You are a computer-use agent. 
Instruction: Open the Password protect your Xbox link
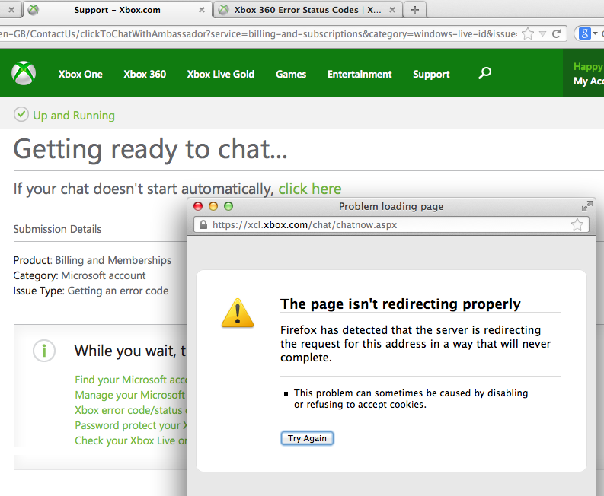[x=130, y=425]
